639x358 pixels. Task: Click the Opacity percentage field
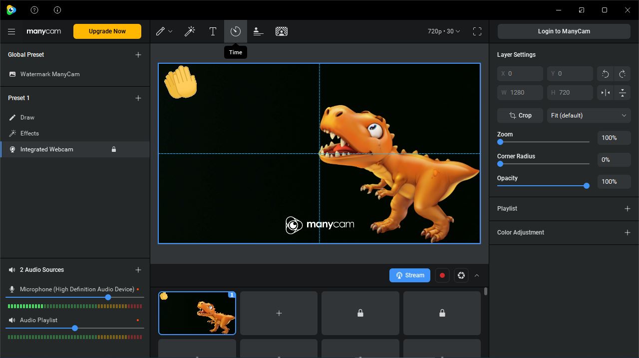pos(614,182)
